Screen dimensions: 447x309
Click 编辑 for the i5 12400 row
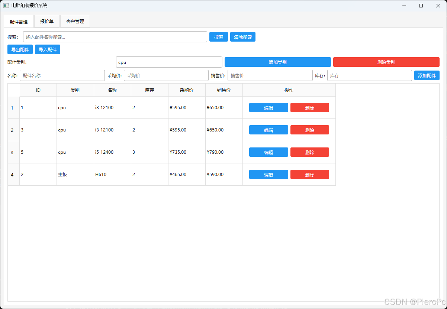pos(268,152)
